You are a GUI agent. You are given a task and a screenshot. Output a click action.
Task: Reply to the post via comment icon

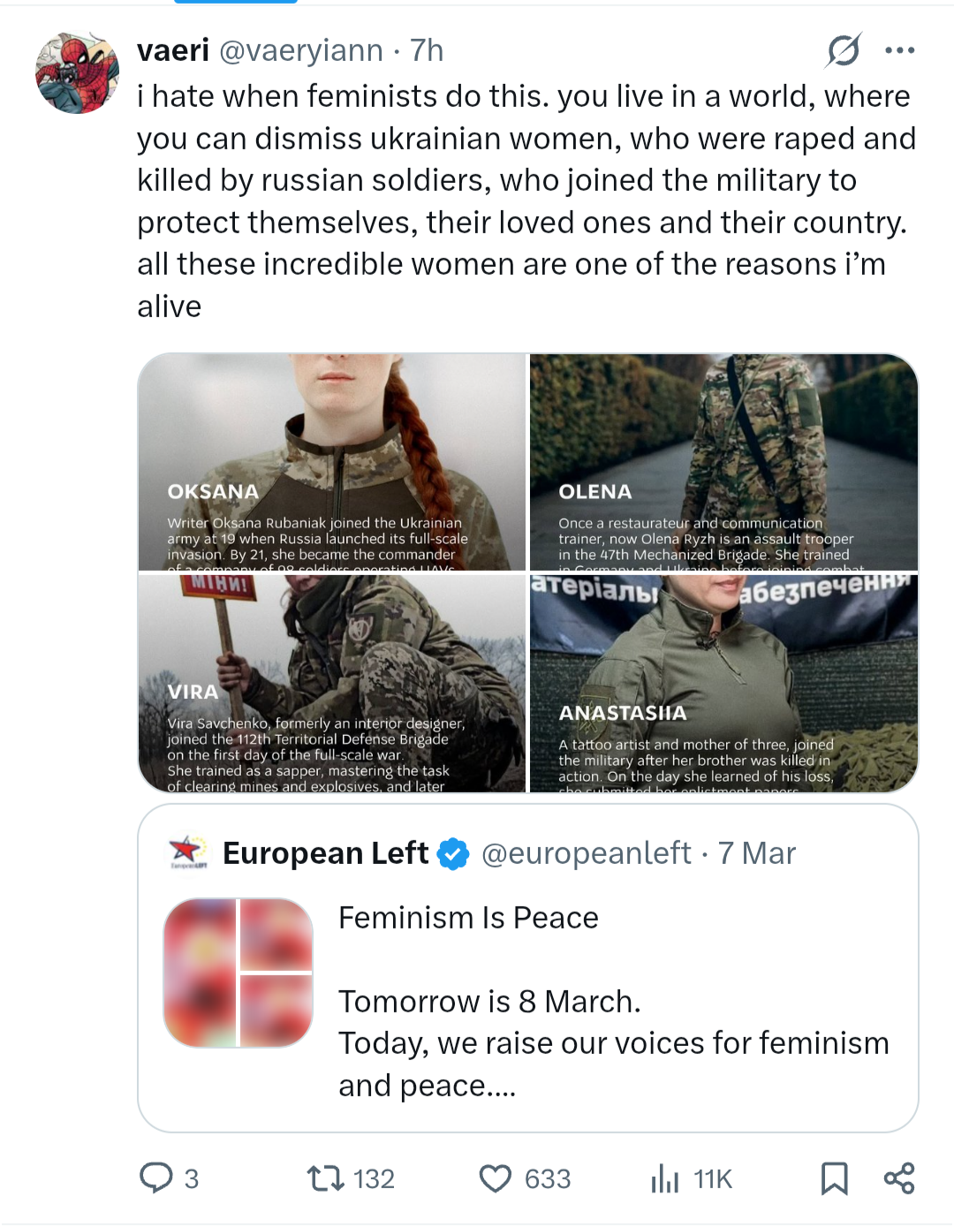tap(157, 1178)
